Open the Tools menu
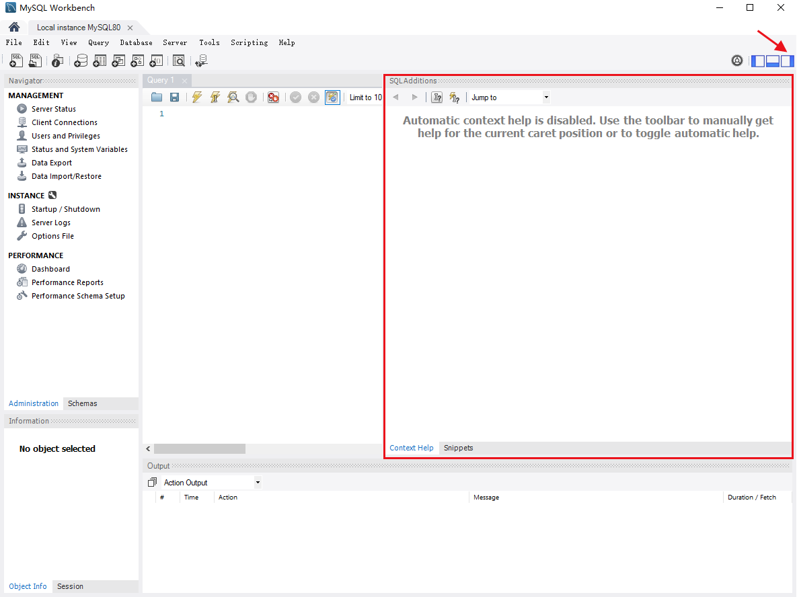 coord(209,42)
